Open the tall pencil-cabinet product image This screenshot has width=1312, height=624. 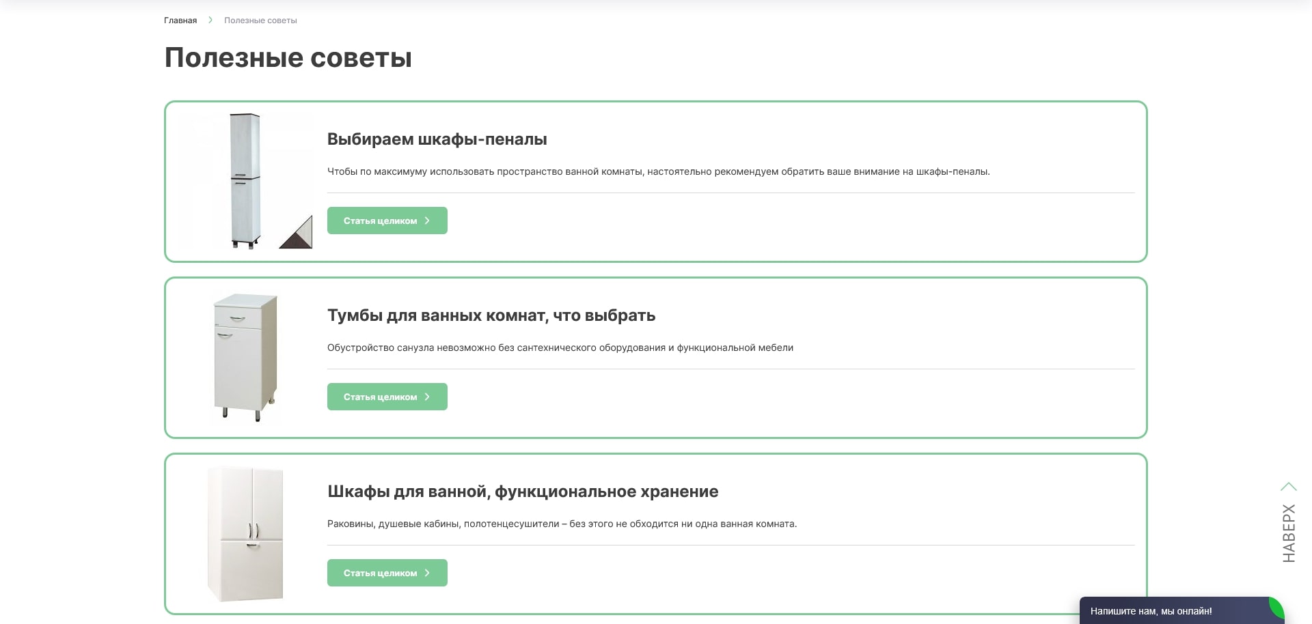click(245, 181)
